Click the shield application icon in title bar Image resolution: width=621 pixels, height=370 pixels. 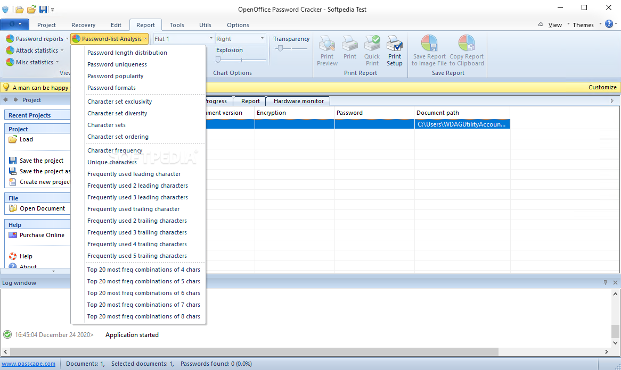pos(5,9)
